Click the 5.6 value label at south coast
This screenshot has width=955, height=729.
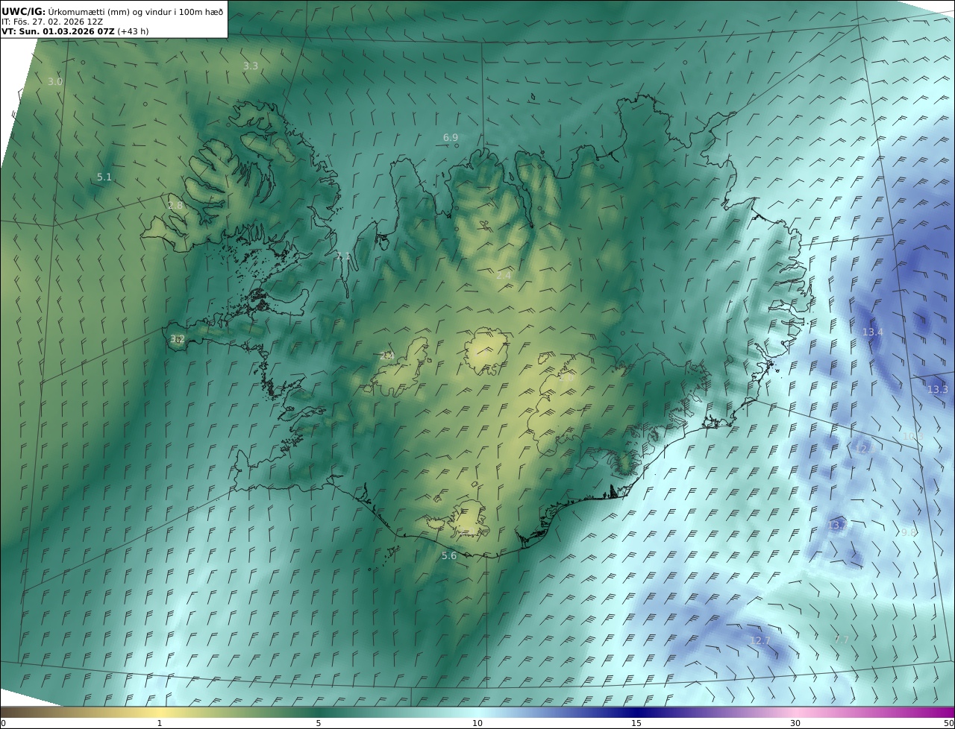coord(449,555)
